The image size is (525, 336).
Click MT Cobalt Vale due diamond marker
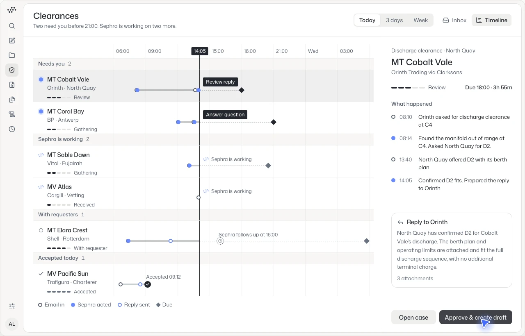tap(242, 90)
